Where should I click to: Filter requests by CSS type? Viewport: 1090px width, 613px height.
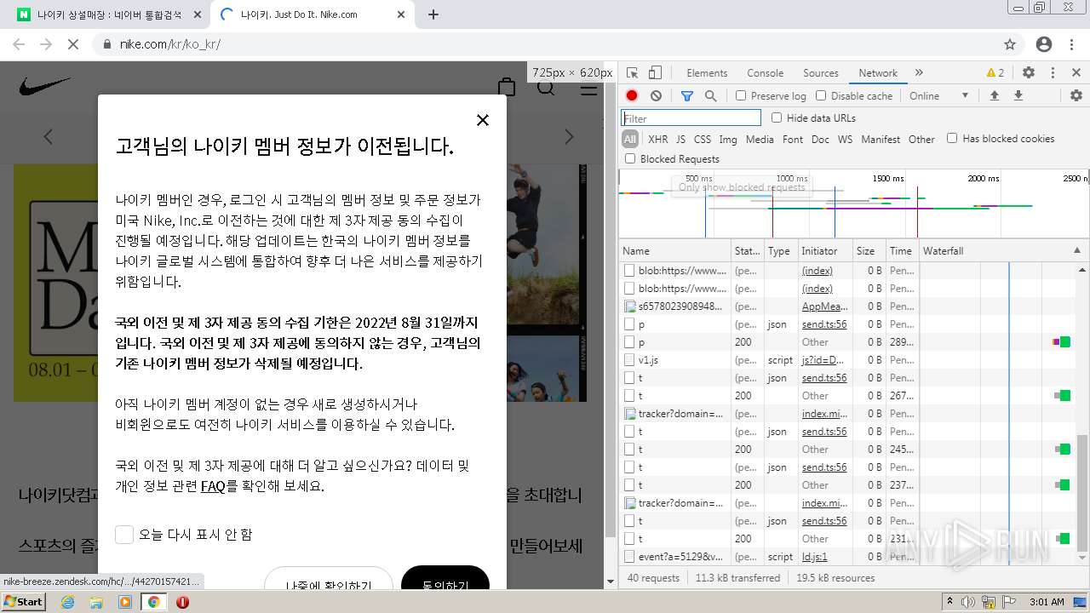pyautogui.click(x=703, y=139)
